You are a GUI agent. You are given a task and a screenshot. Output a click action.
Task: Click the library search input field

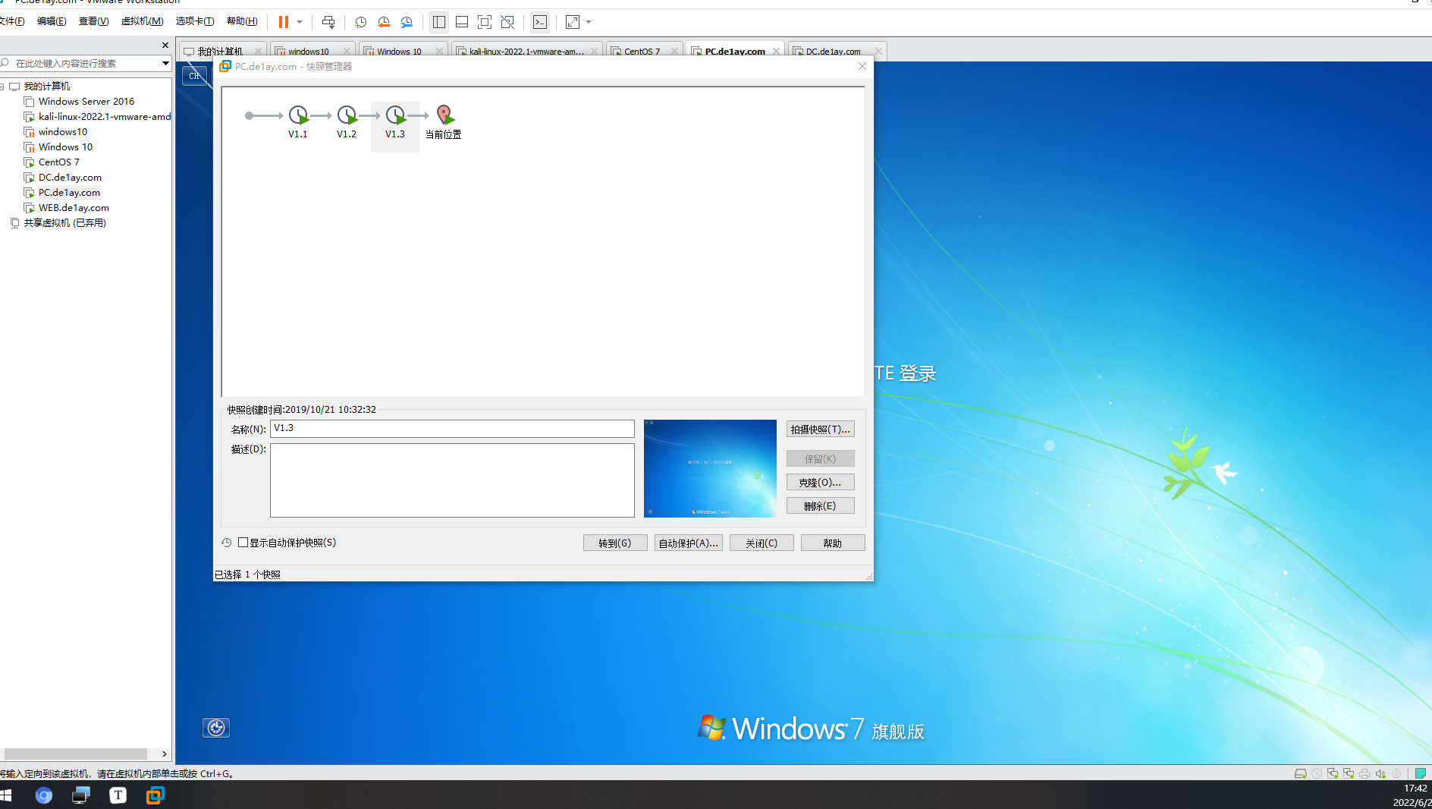(83, 63)
